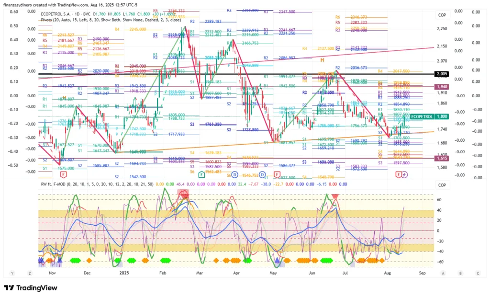Click the 2,150 price scale label

click(x=442, y=46)
